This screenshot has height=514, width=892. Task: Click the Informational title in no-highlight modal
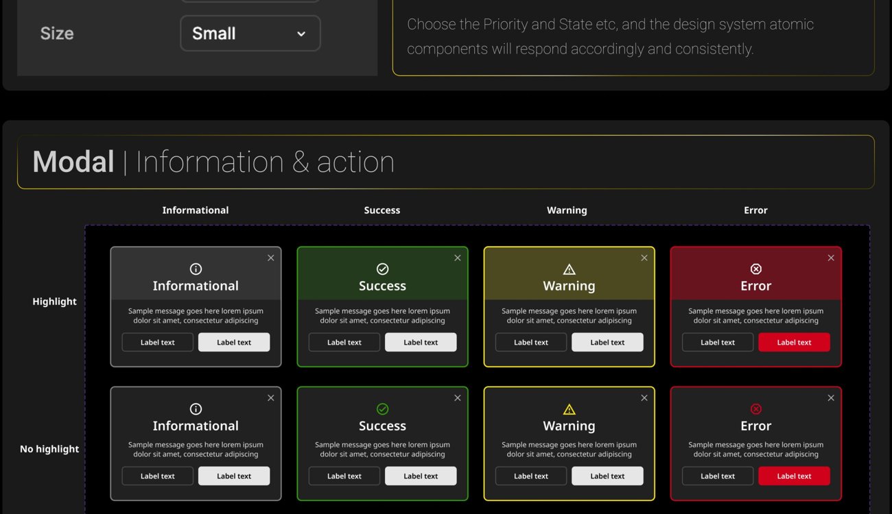(x=196, y=426)
